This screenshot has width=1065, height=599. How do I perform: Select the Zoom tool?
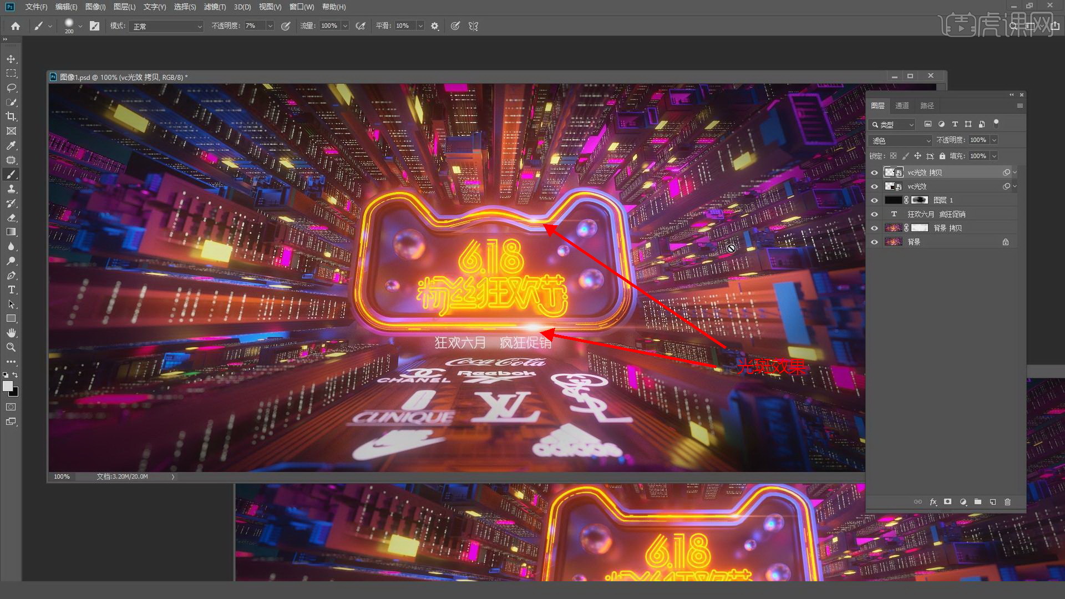[11, 347]
